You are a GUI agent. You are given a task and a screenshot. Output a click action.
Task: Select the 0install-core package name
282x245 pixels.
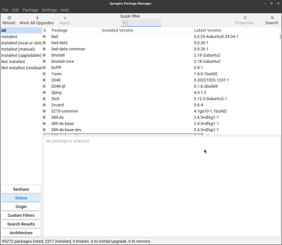(62, 61)
